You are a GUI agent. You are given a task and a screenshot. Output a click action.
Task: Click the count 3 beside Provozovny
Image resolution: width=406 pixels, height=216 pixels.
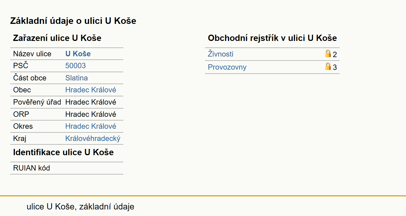[x=335, y=68]
